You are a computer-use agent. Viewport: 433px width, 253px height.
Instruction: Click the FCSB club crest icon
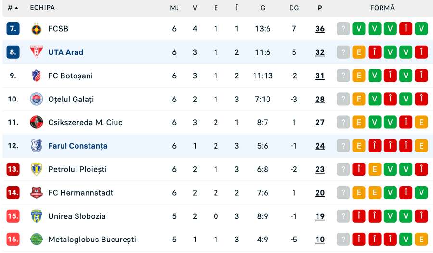[36, 29]
